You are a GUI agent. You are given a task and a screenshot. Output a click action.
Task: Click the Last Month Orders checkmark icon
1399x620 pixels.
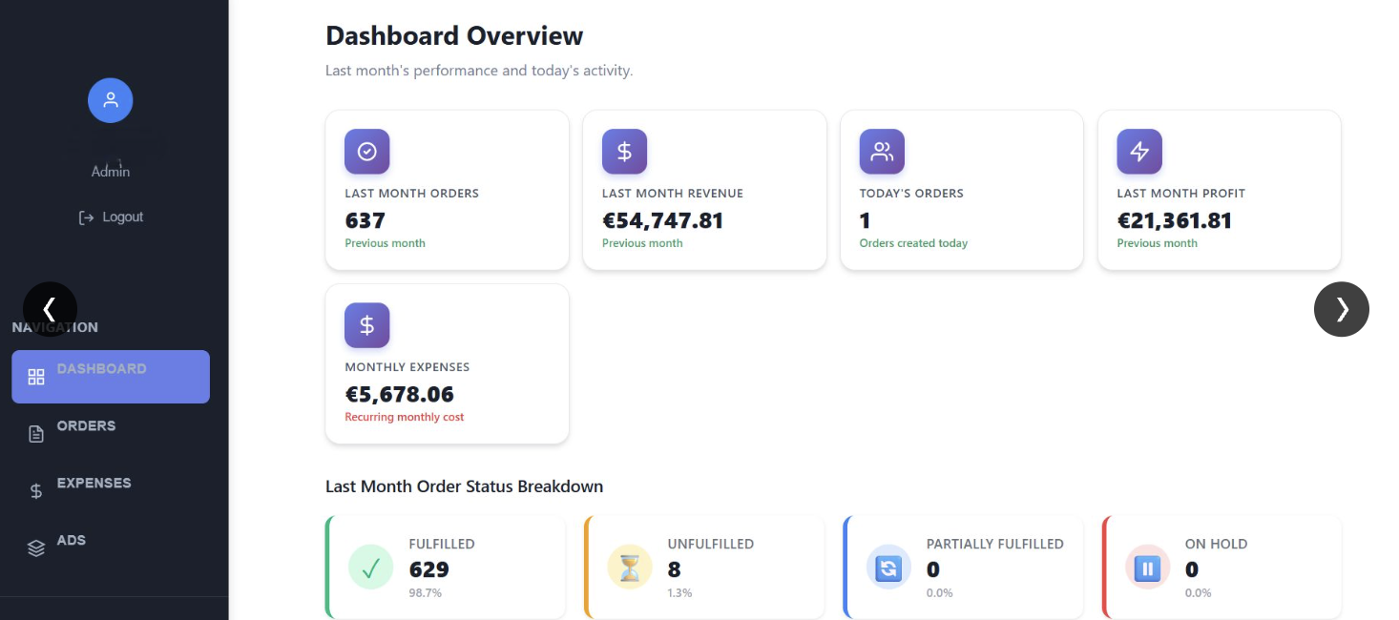point(366,152)
